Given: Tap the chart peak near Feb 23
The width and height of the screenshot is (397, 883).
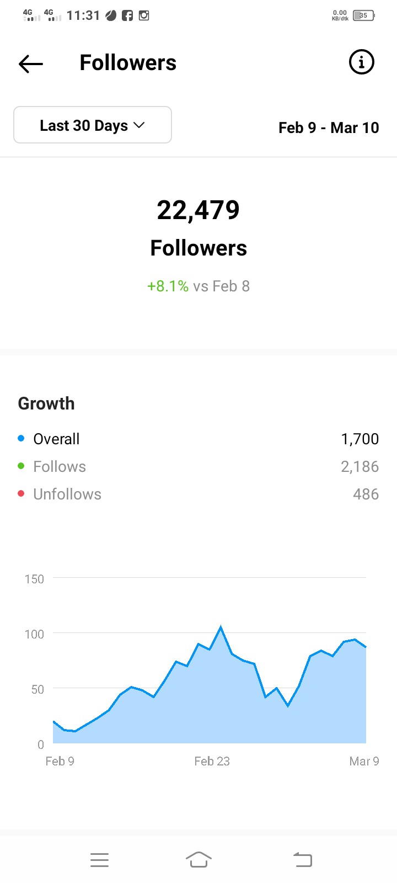Looking at the screenshot, I should 221,627.
